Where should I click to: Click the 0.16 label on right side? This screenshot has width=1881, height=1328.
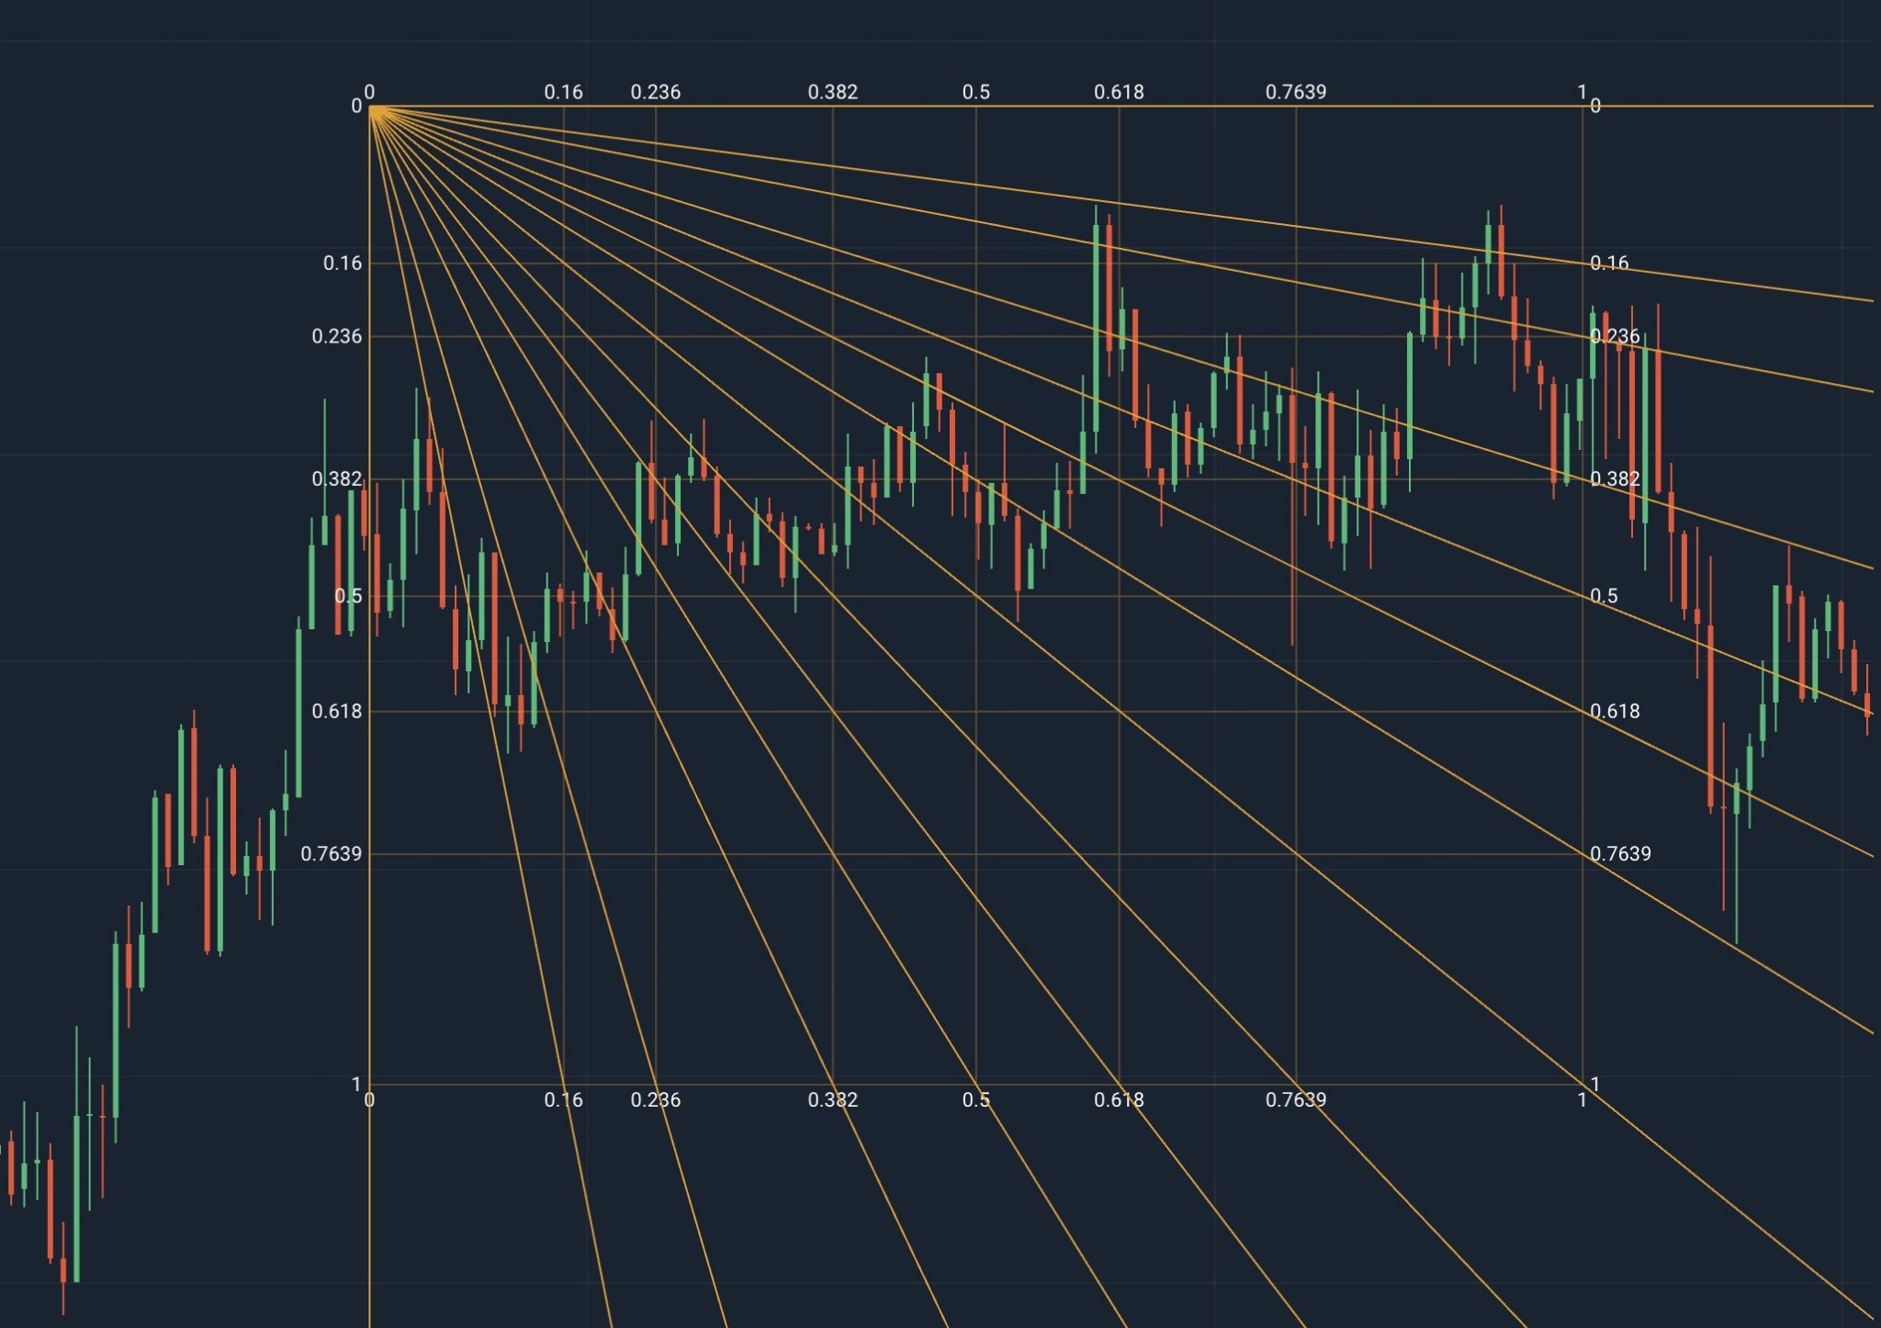[x=1609, y=264]
